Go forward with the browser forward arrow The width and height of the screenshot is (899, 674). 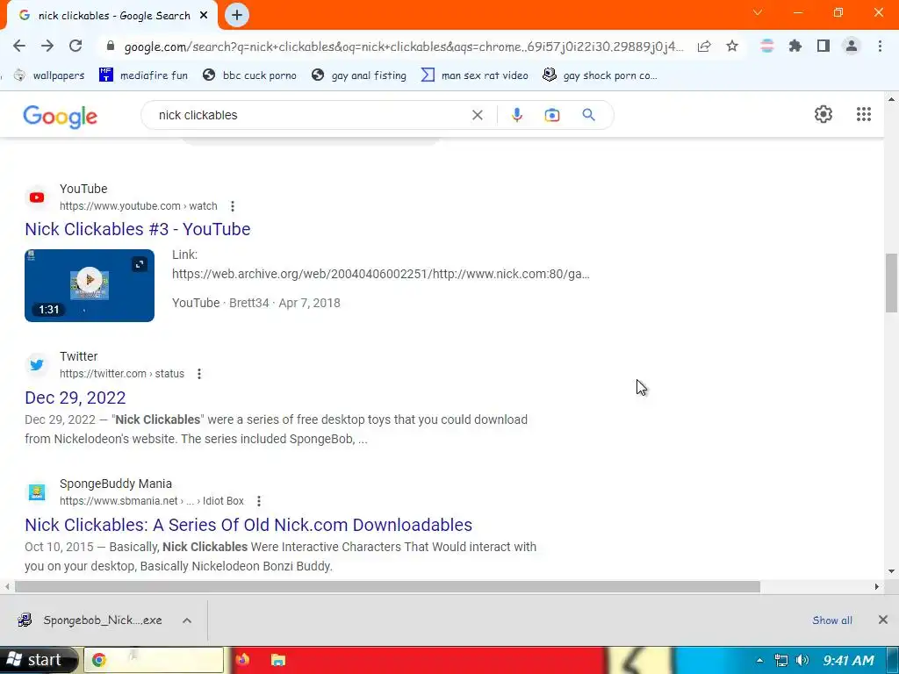(47, 46)
